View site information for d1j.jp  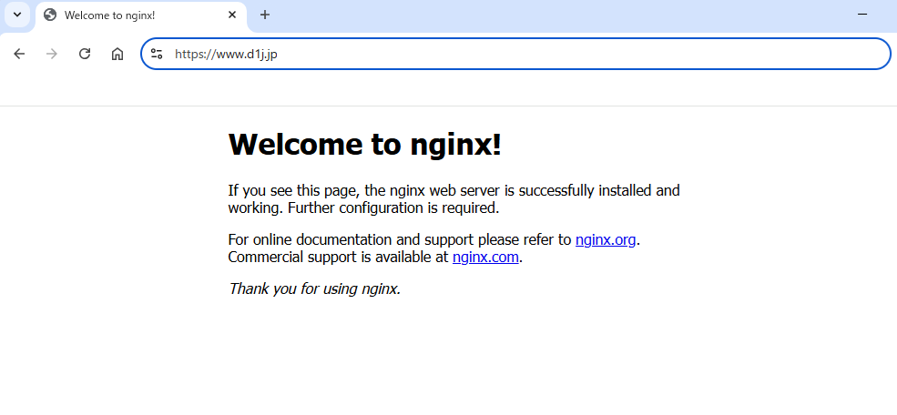(157, 54)
